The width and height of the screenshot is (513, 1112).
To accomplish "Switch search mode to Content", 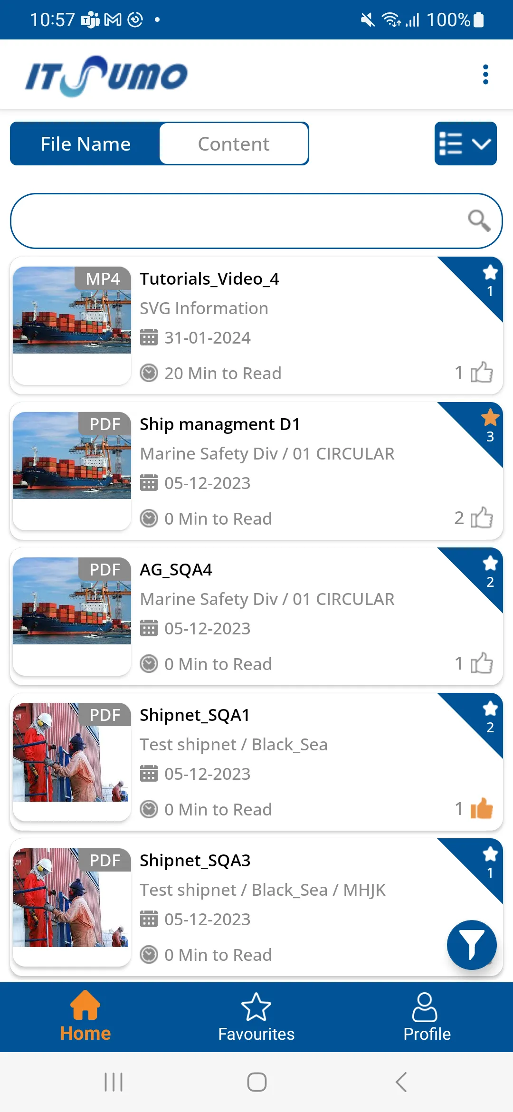I will (x=234, y=144).
